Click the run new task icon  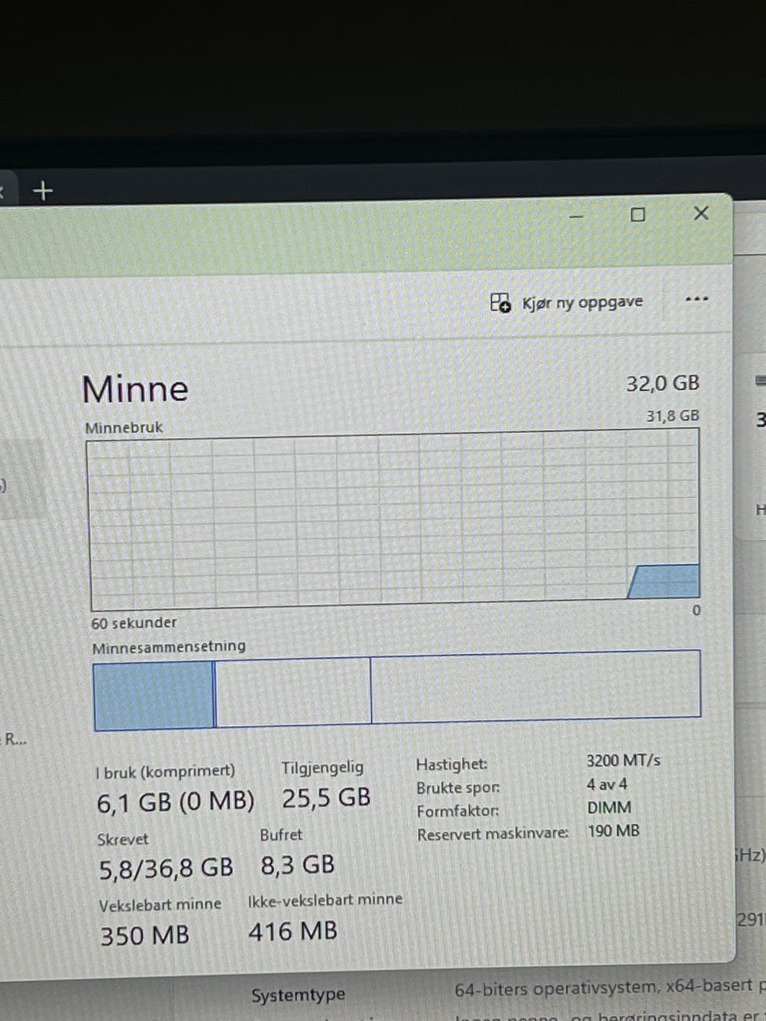click(500, 302)
